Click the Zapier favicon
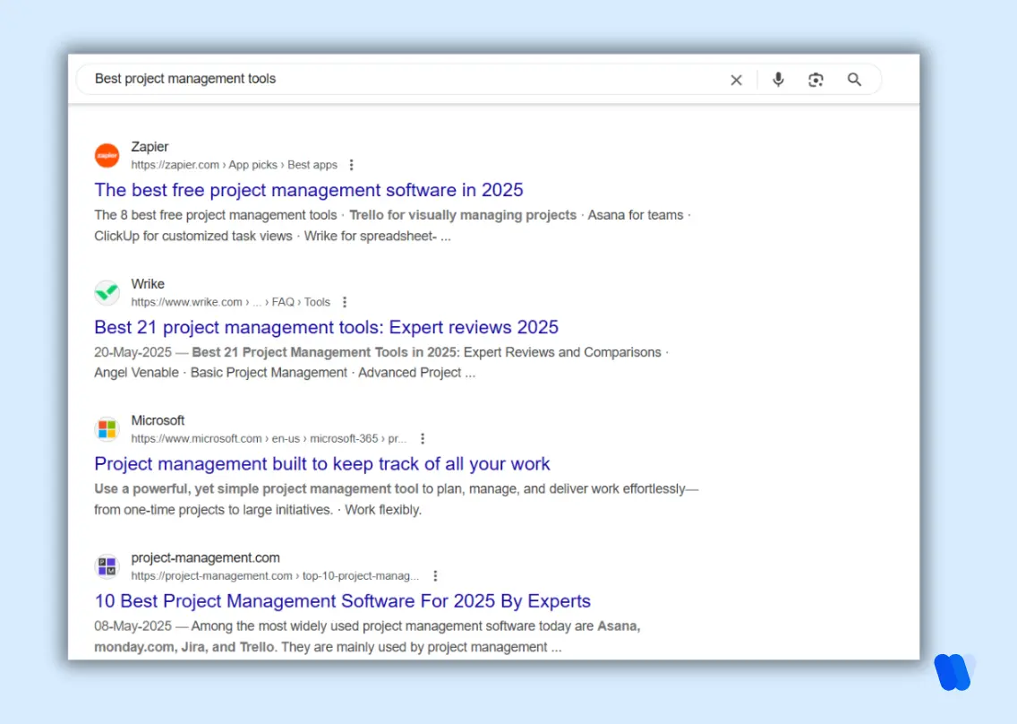Screen dimensions: 1017x724 click(x=107, y=155)
